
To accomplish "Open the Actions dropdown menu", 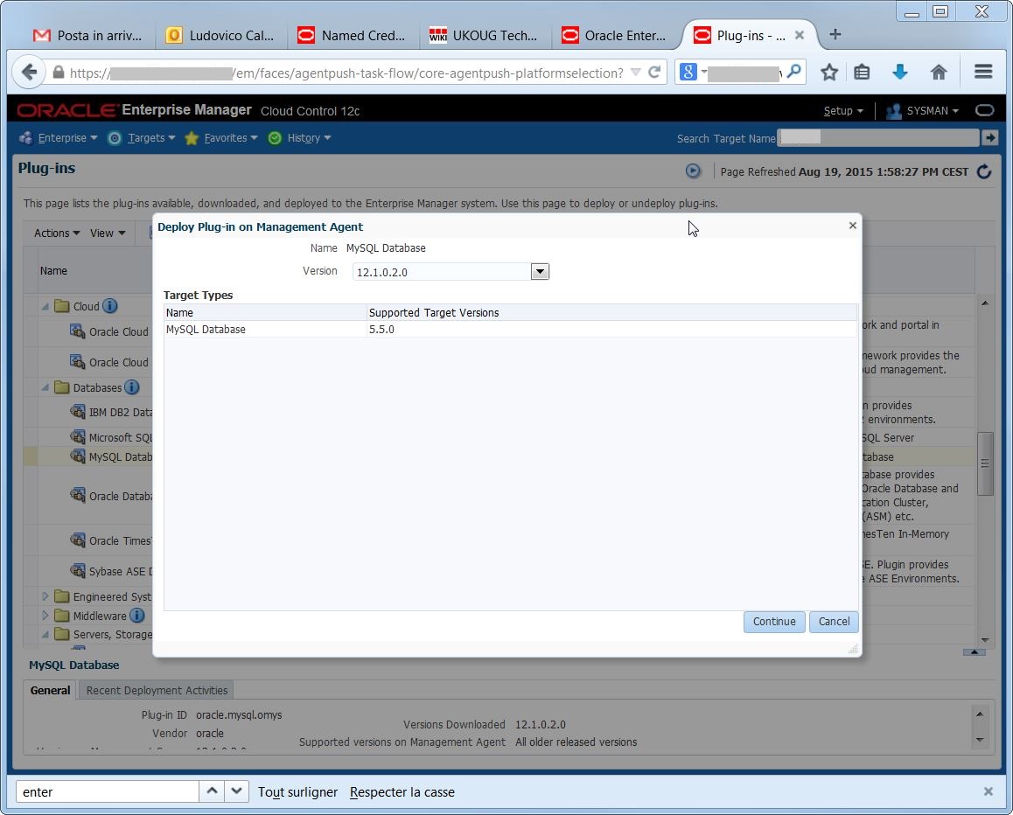I will click(x=57, y=233).
